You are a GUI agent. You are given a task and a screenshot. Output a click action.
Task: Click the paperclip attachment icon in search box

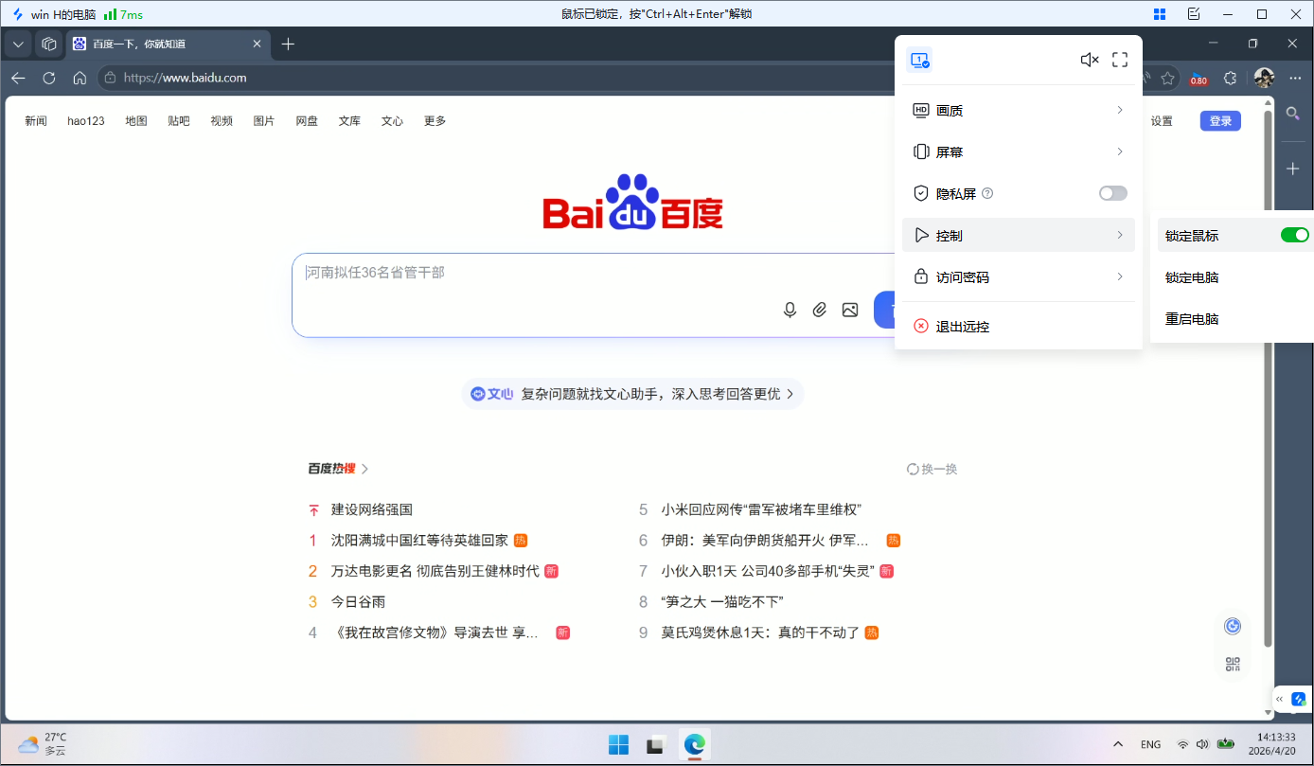820,310
